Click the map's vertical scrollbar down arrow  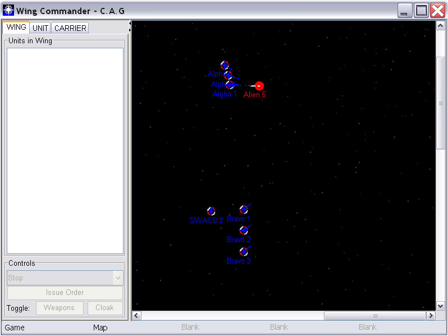(441, 306)
